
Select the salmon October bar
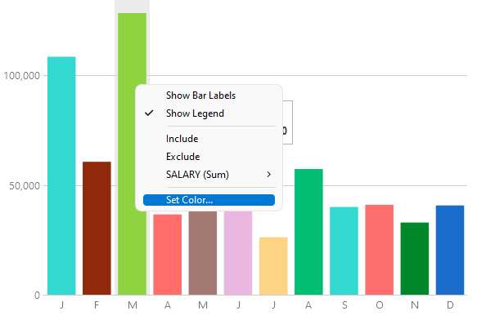point(380,250)
